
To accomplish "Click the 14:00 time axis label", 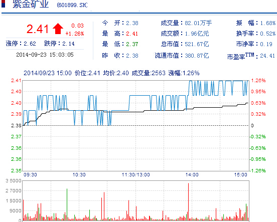I will point(192,175).
